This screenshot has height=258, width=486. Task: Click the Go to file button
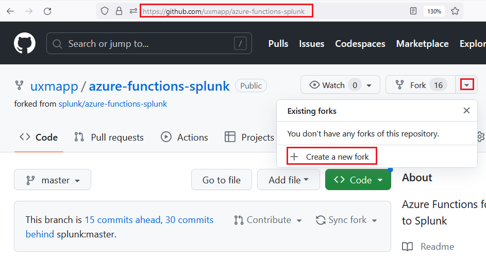click(221, 180)
